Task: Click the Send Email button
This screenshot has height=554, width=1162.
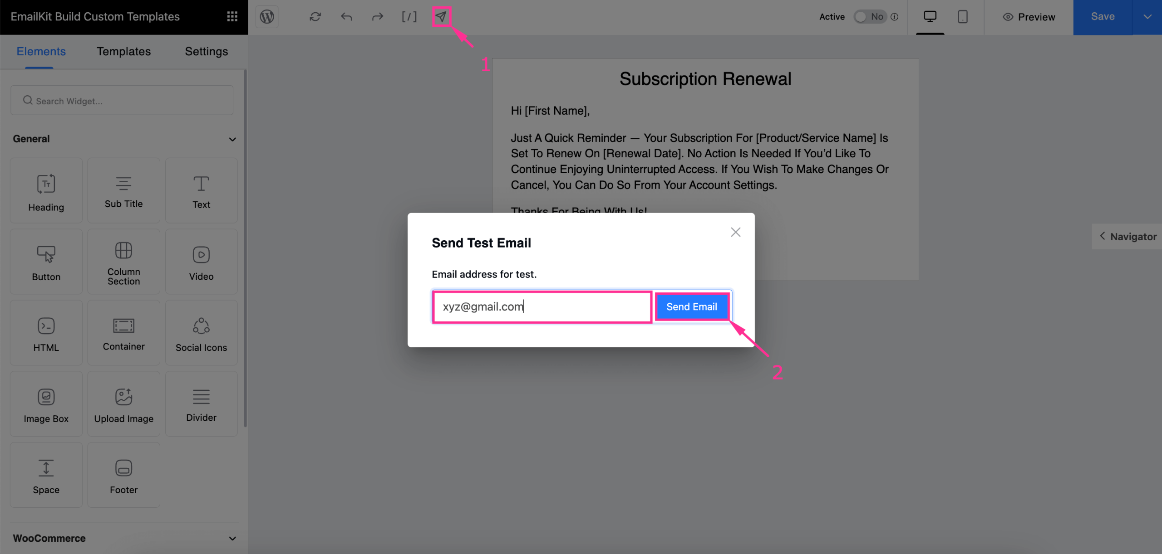Action: click(692, 307)
